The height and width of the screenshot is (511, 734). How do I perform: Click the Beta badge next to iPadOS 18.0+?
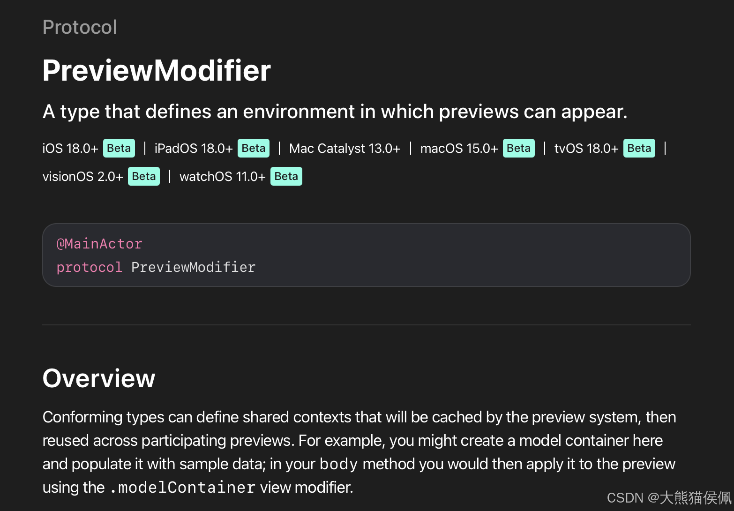254,148
